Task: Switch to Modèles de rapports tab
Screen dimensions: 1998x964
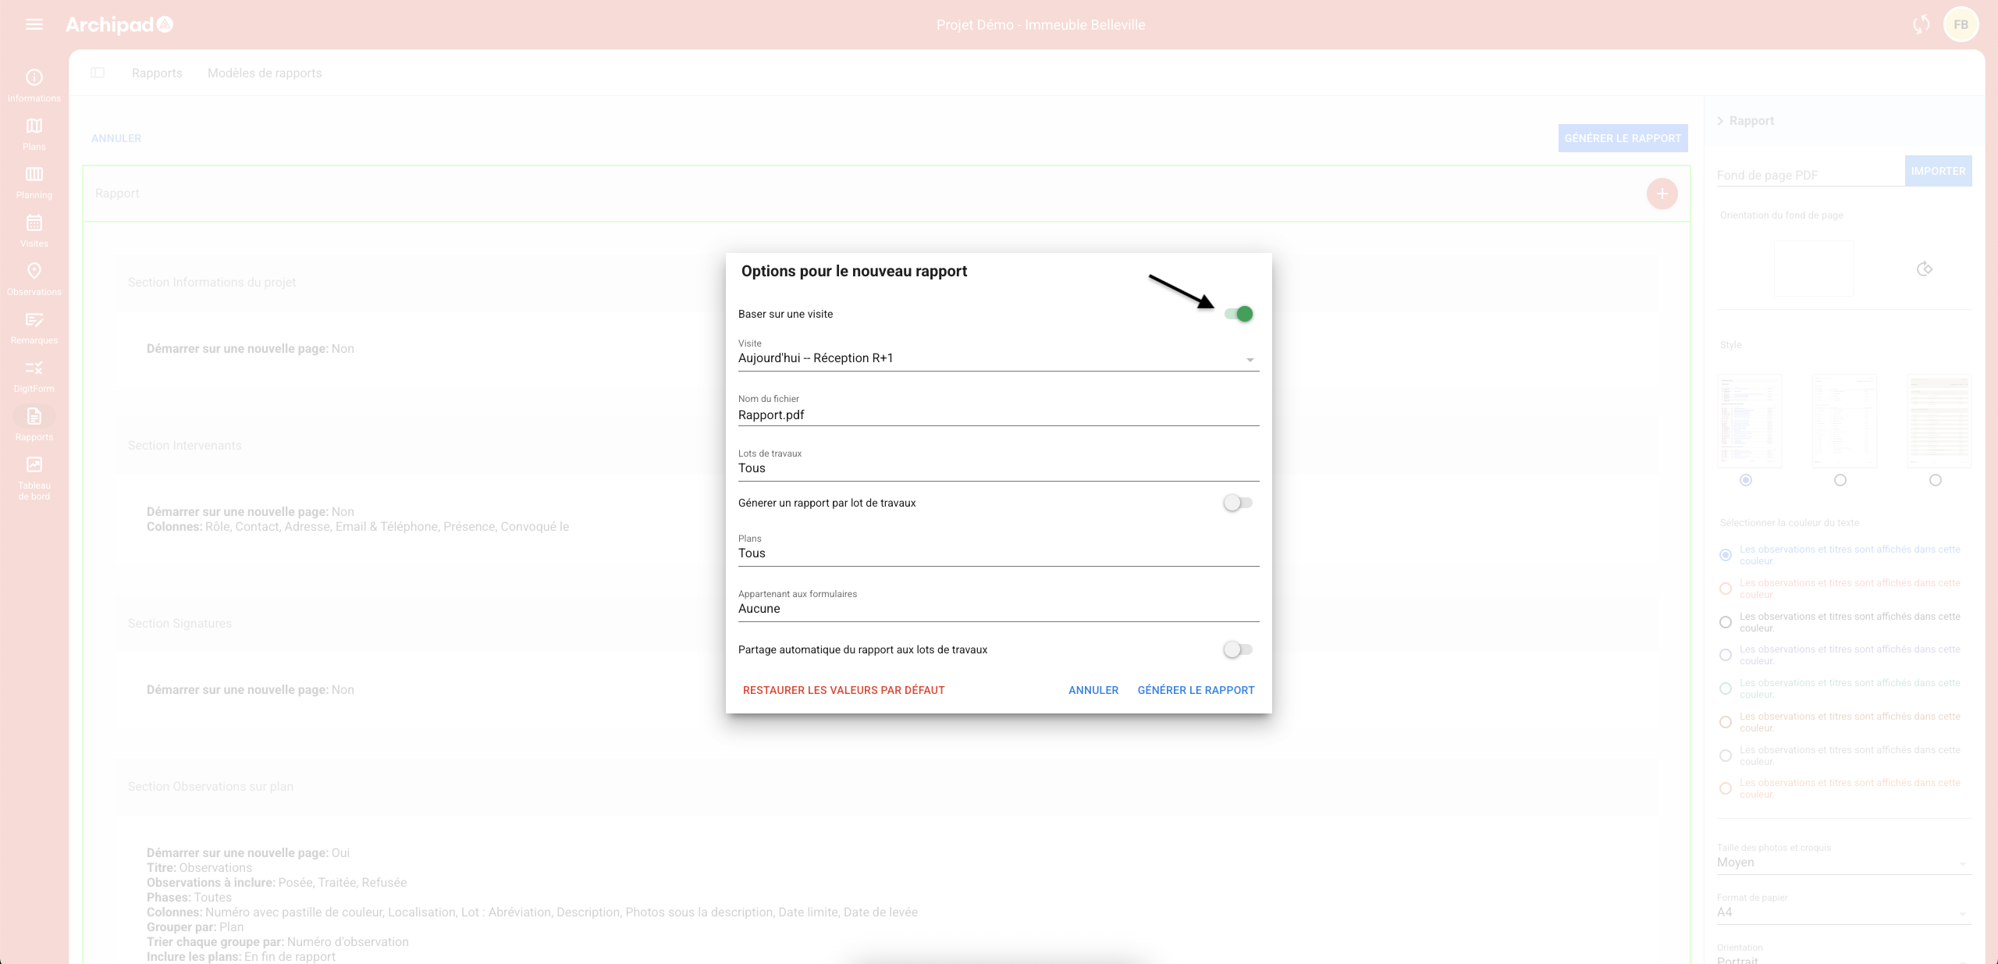Action: coord(264,73)
